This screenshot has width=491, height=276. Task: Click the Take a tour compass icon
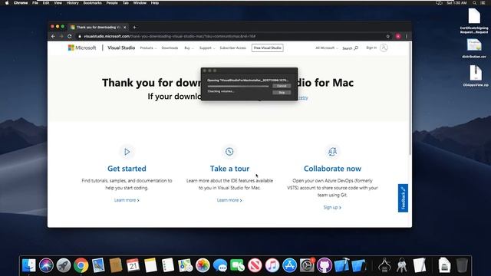(229, 152)
